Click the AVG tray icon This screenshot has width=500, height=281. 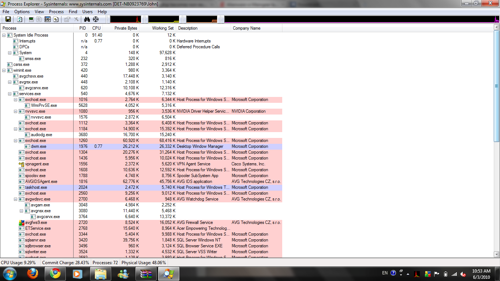click(428, 273)
